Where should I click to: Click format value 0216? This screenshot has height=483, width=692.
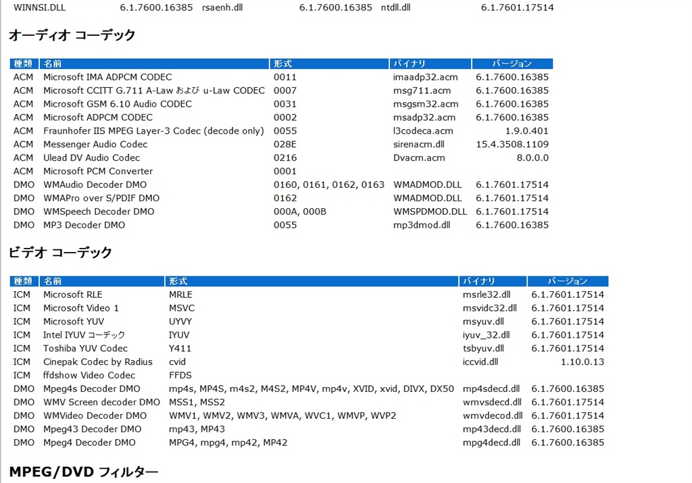pos(285,158)
